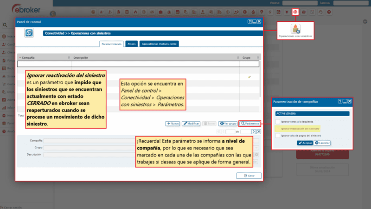The width and height of the screenshot is (371, 209).
Task: Click the Conectividad icon in Panel de control
Action: (29, 33)
